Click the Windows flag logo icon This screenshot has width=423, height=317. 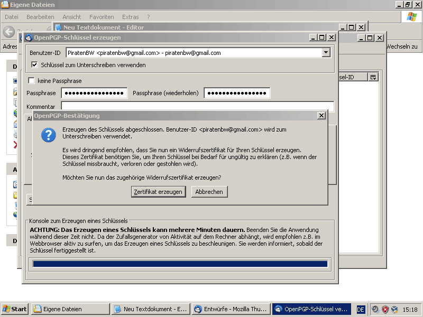point(412,17)
